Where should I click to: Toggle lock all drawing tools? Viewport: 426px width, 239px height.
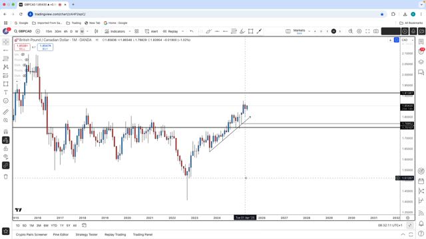click(5, 149)
